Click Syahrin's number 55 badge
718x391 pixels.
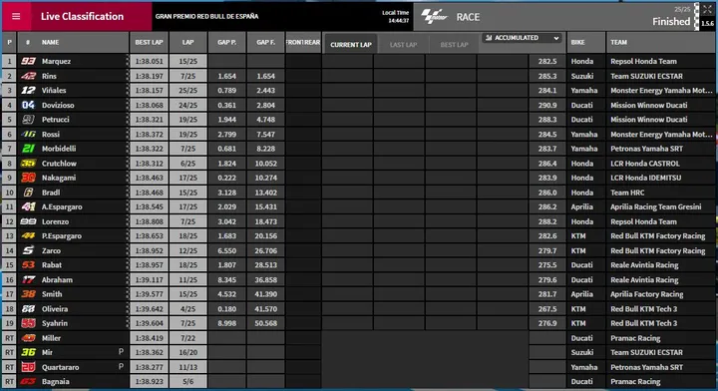28,323
